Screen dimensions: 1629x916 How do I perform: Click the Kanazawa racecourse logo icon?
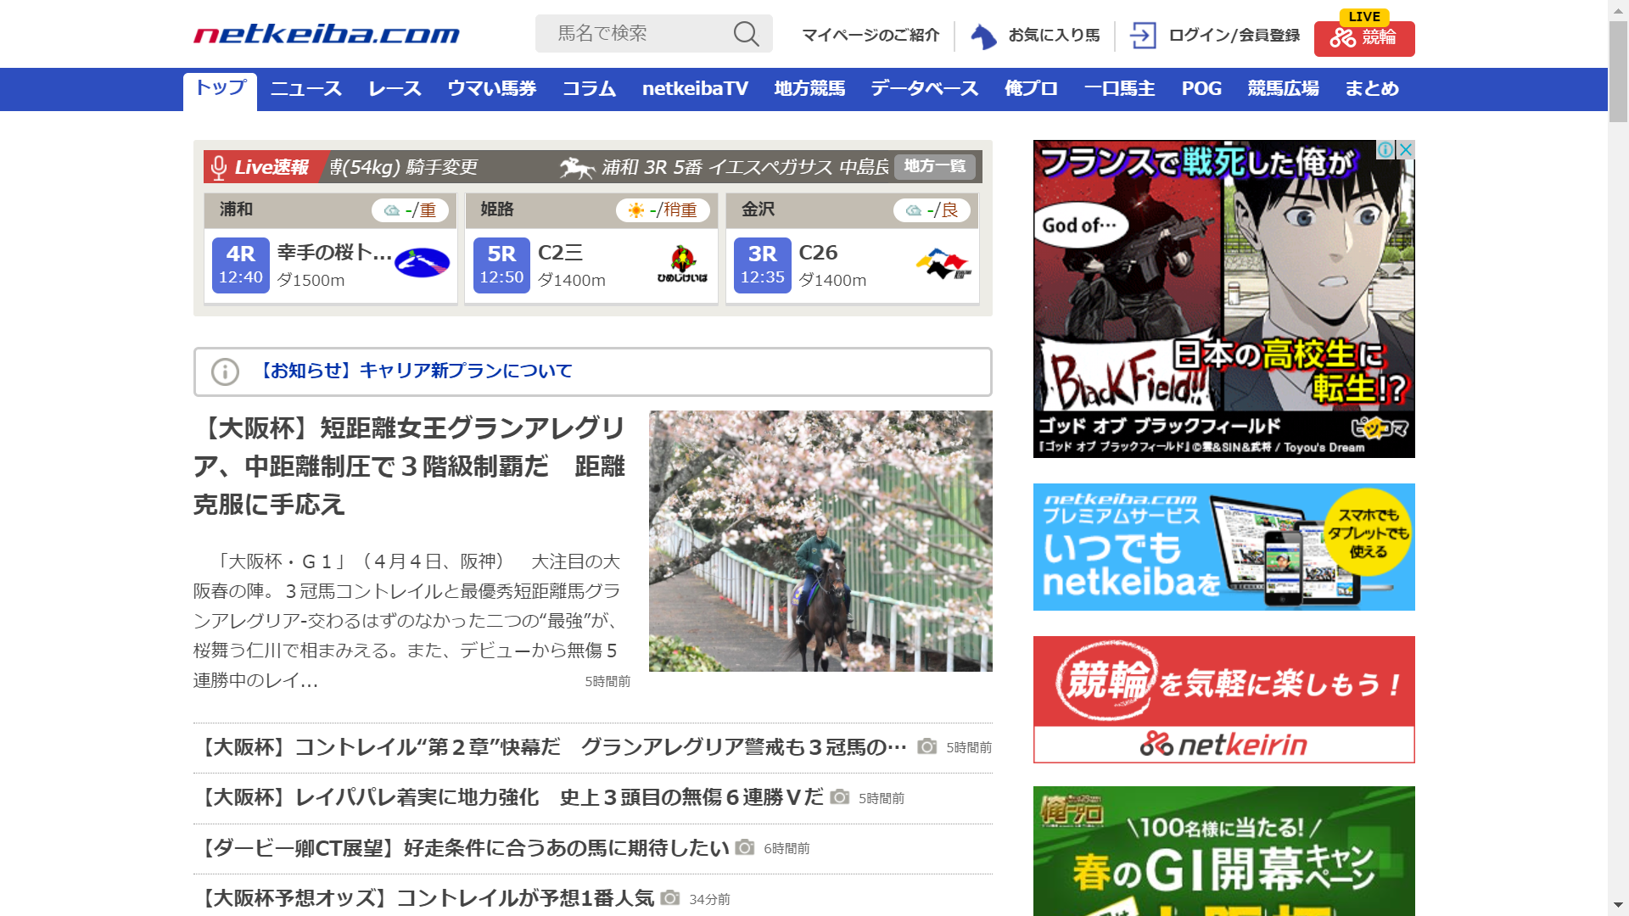coord(943,264)
